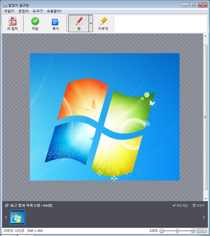Select the 펜 pen tool
The width and height of the screenshot is (210, 236).
pyautogui.click(x=78, y=23)
